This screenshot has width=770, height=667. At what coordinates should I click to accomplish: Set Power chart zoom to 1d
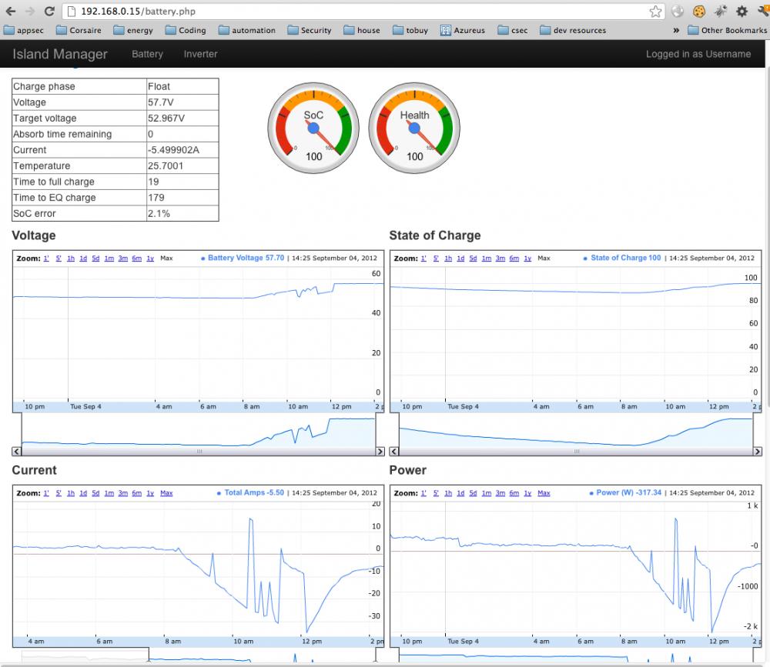coord(460,493)
